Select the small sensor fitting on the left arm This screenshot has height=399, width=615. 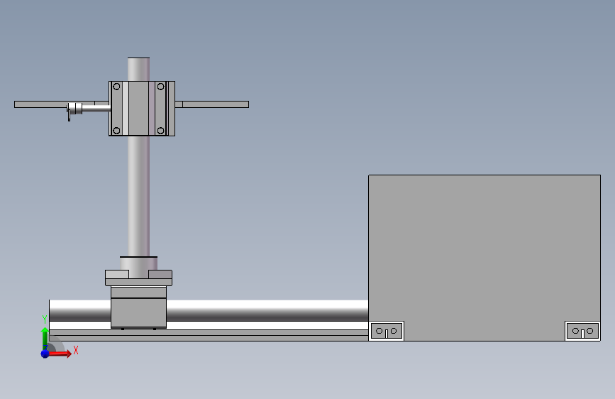[74, 110]
